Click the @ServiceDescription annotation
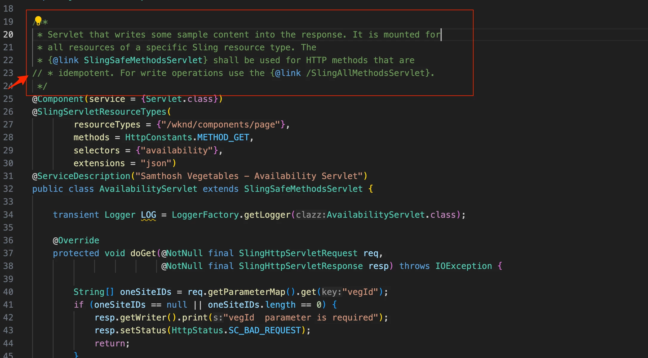Viewport: 648px width, 358px height. [81, 176]
